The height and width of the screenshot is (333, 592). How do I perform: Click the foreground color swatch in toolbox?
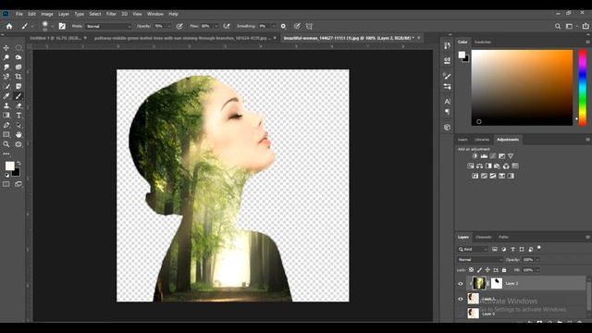(x=9, y=166)
